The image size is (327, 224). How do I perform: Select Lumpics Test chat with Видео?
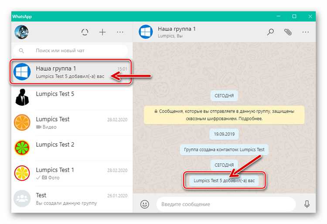pos(72,123)
